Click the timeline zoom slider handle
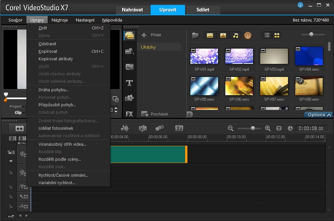This screenshot has width=334, height=221. point(253,128)
